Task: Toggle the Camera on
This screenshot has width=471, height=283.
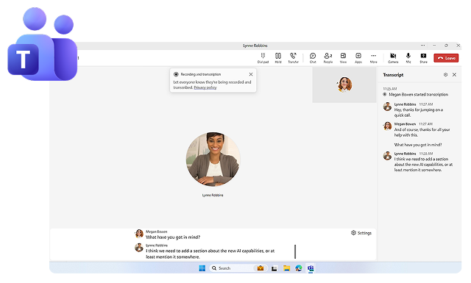Action: (x=393, y=58)
